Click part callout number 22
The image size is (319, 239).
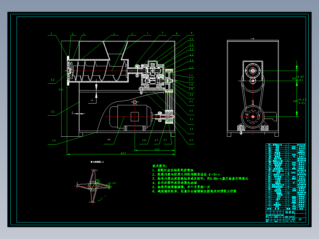click(191, 111)
